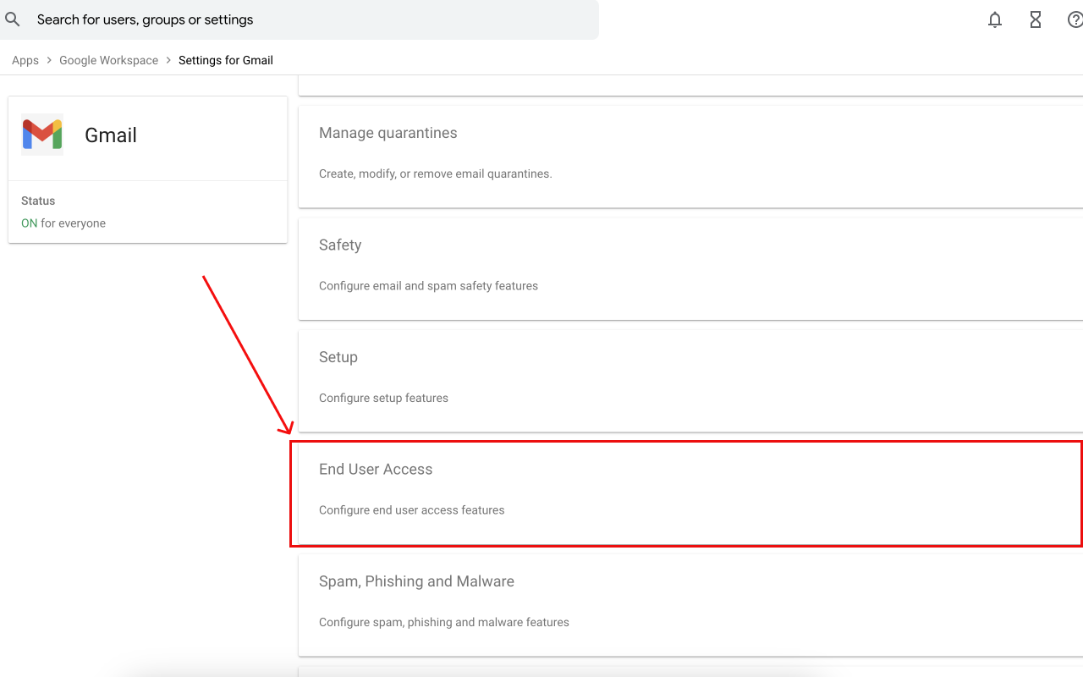Open the tasks hourglass icon
Viewport: 1083px width, 677px height.
pyautogui.click(x=1036, y=19)
